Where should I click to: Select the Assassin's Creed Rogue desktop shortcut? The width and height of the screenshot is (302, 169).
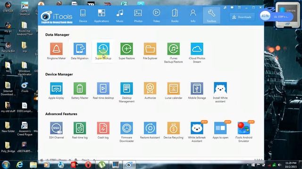point(25,129)
